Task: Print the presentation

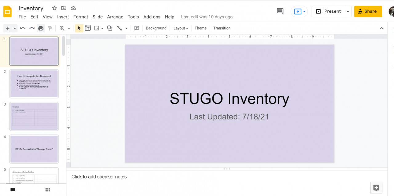Action: point(41,28)
